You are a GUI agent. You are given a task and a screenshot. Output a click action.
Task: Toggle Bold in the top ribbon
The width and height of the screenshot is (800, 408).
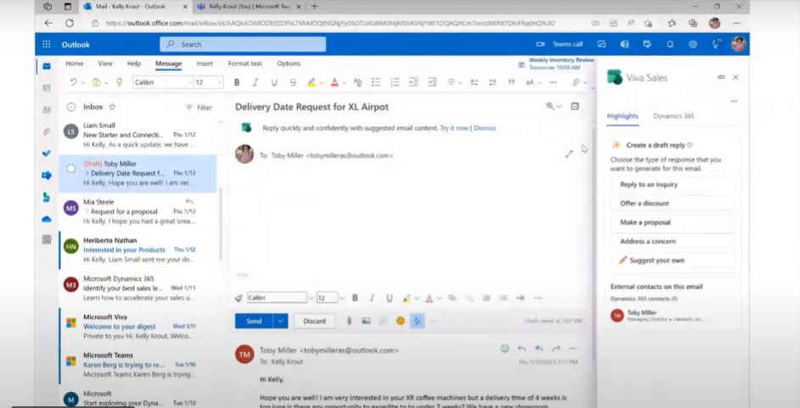tap(237, 82)
